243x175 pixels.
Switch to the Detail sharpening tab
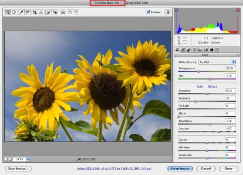tap(188, 50)
